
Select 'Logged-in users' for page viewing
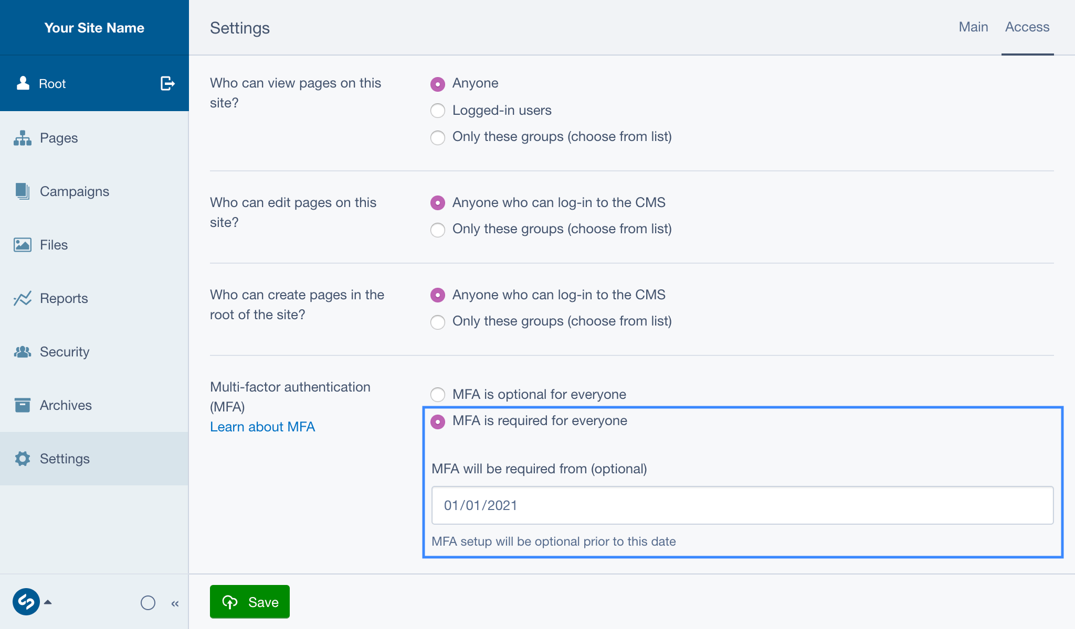click(x=437, y=111)
